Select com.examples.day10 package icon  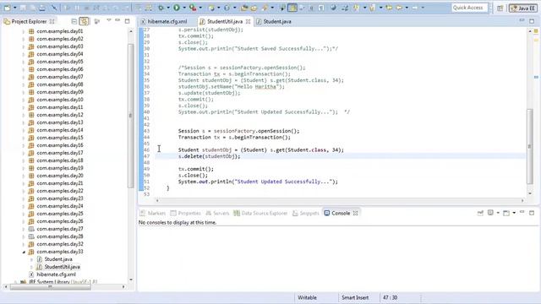(31, 100)
